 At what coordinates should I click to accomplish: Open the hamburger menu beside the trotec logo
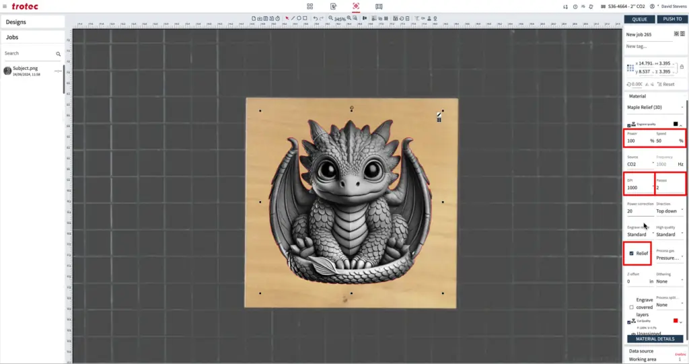click(x=5, y=6)
